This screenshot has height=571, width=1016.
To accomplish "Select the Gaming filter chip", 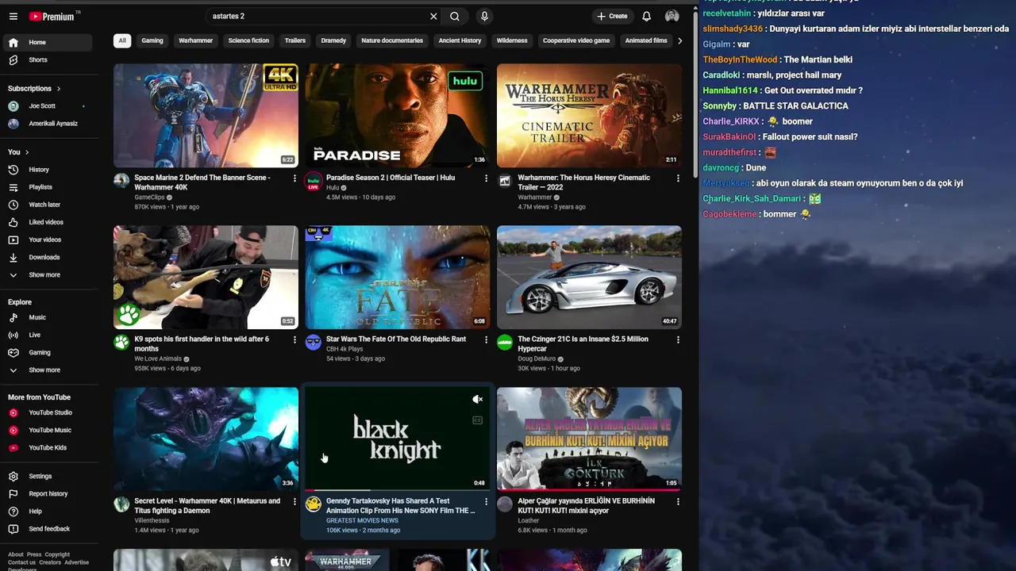I will [x=152, y=40].
